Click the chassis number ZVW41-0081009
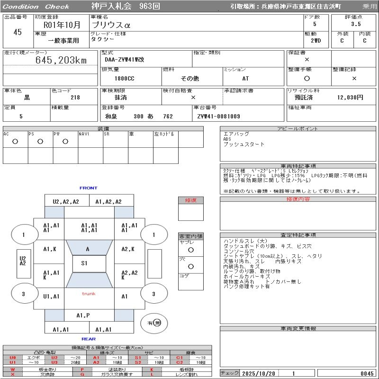Screen dimensions: 379x379 219,117
